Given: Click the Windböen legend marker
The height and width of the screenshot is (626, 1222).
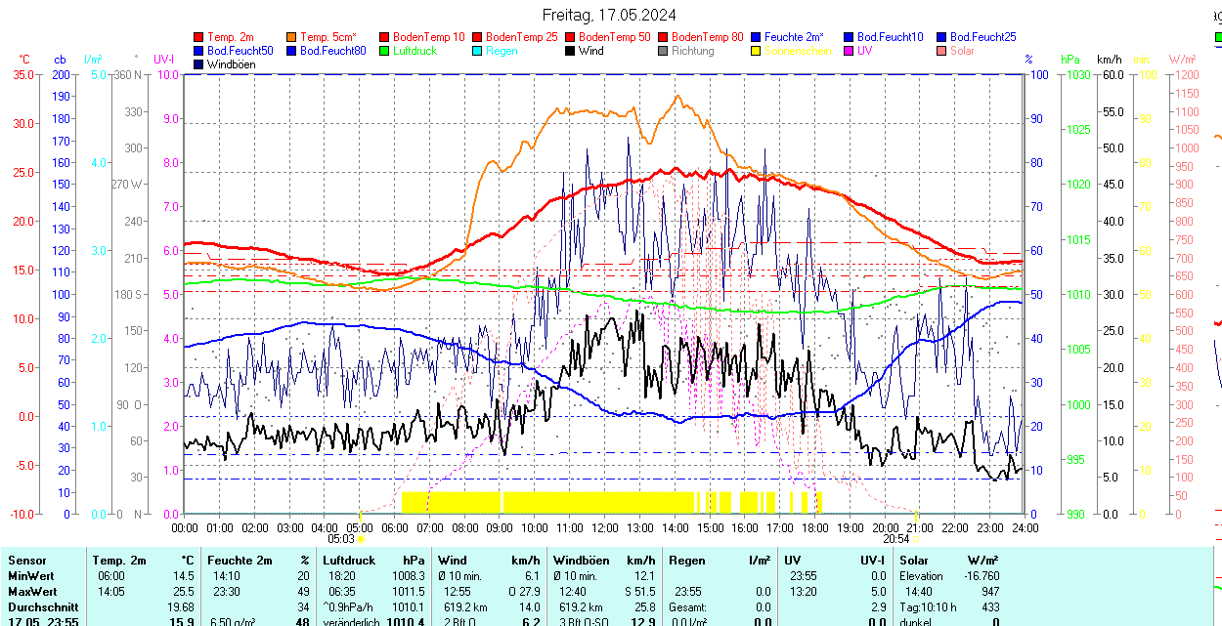Looking at the screenshot, I should point(199,64).
